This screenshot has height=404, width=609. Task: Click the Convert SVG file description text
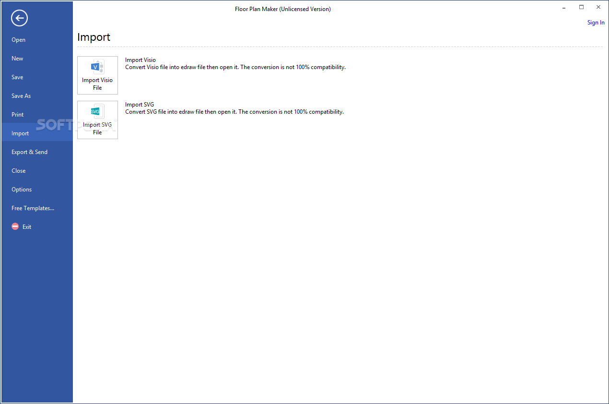tap(234, 112)
